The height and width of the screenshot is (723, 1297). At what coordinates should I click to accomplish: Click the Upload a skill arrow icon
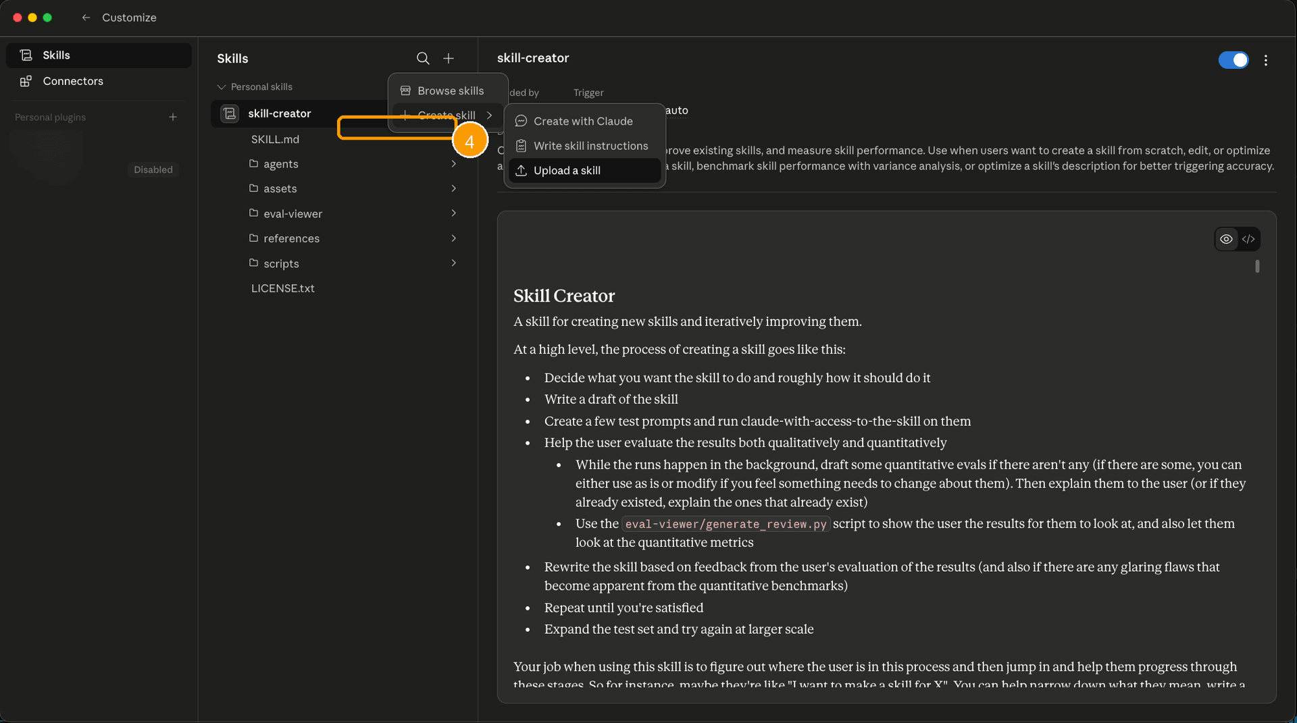(521, 171)
